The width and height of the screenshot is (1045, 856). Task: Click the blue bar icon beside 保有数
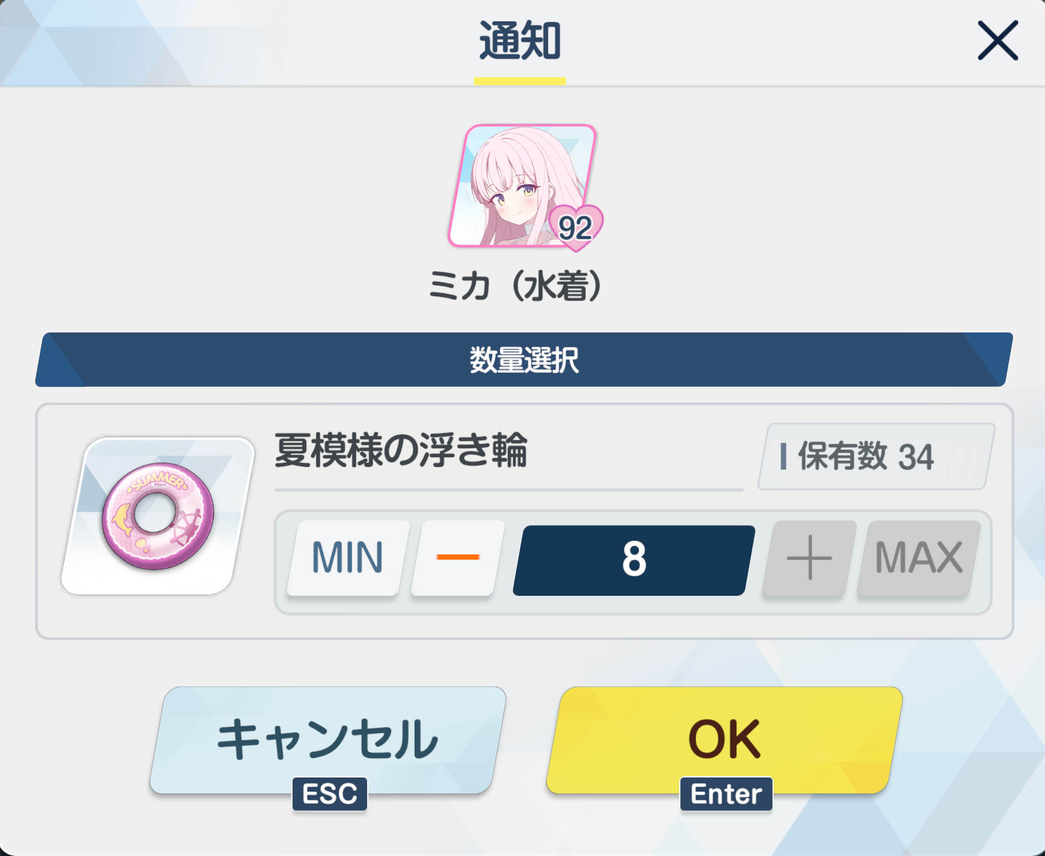point(783,457)
